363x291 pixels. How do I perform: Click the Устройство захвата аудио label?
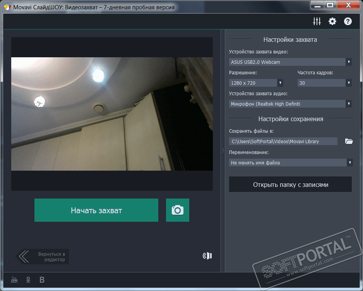(258, 94)
